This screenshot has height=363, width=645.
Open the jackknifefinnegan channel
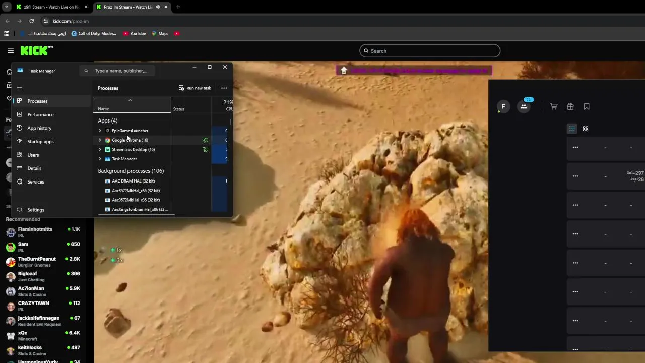tap(43, 321)
